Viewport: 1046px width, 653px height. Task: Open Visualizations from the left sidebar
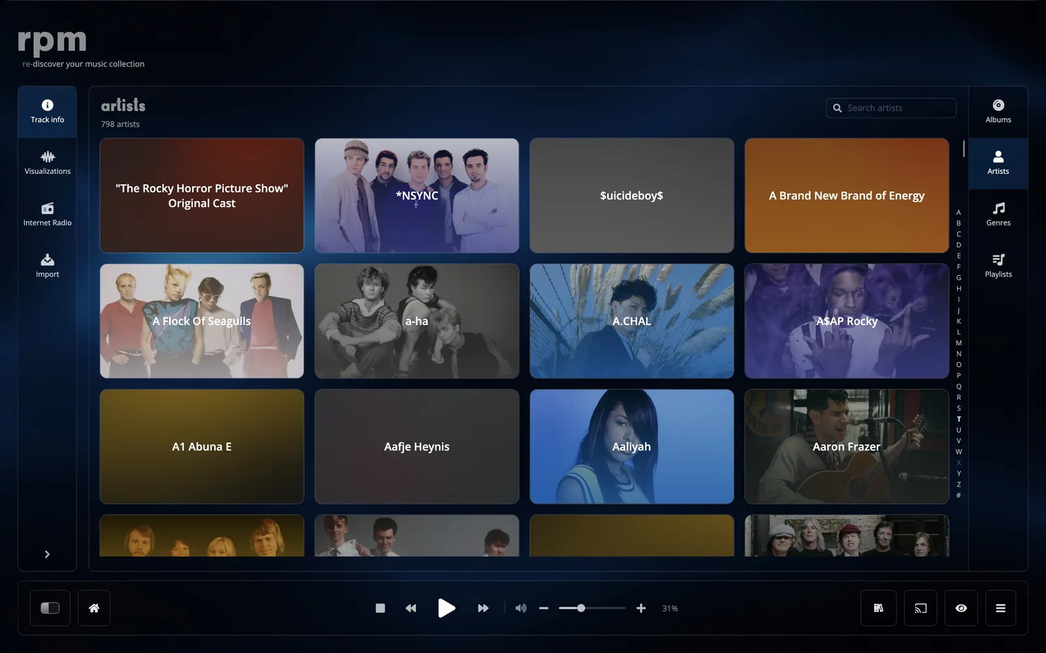pyautogui.click(x=47, y=163)
